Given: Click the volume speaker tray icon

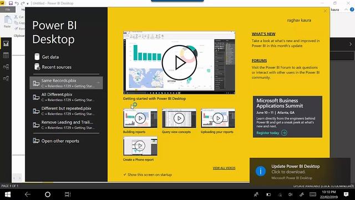Looking at the screenshot, I should click(x=291, y=194).
